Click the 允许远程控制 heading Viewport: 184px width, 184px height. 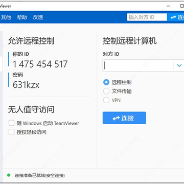click(31, 41)
